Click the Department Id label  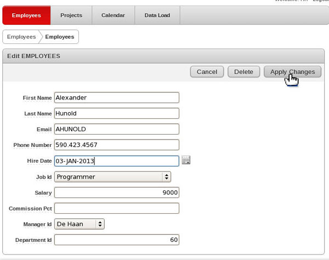click(33, 240)
